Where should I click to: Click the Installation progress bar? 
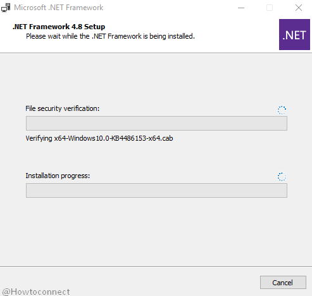156,191
